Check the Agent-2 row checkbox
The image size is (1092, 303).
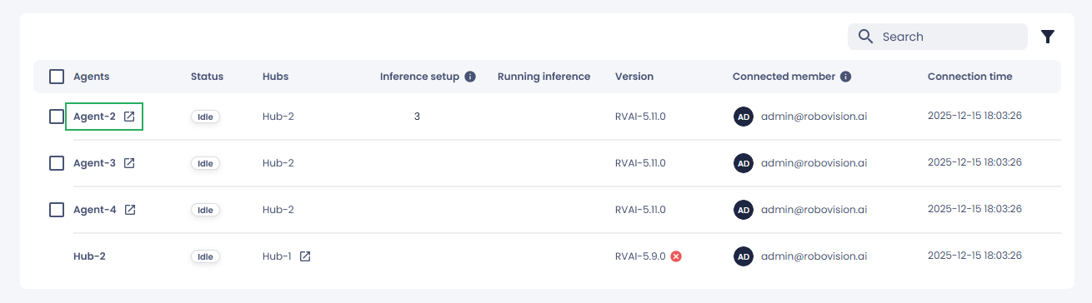[x=57, y=117]
